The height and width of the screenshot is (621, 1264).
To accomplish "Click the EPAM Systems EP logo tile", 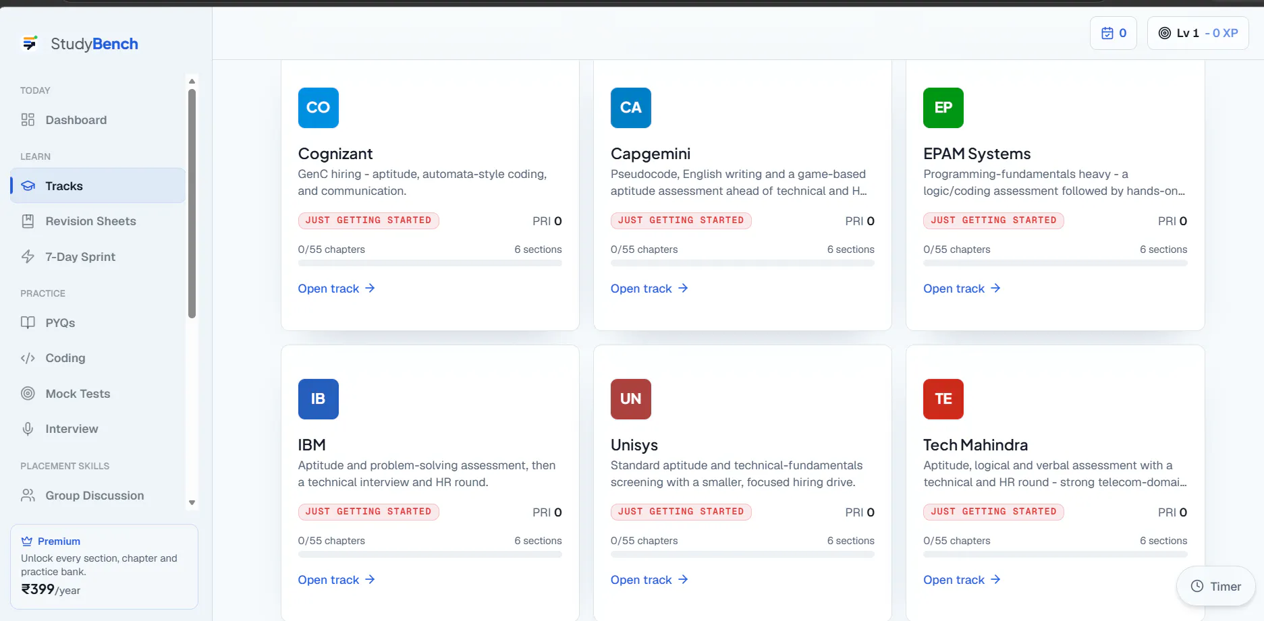I will click(943, 108).
